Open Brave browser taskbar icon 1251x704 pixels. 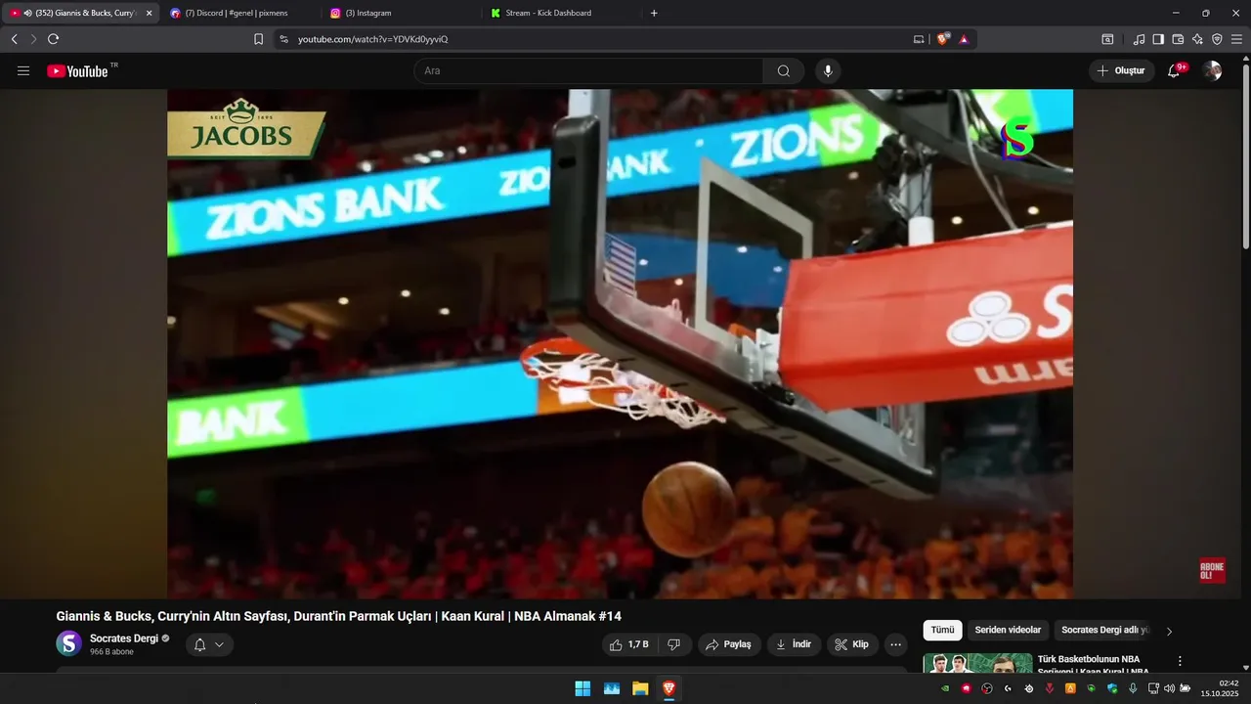(x=669, y=688)
